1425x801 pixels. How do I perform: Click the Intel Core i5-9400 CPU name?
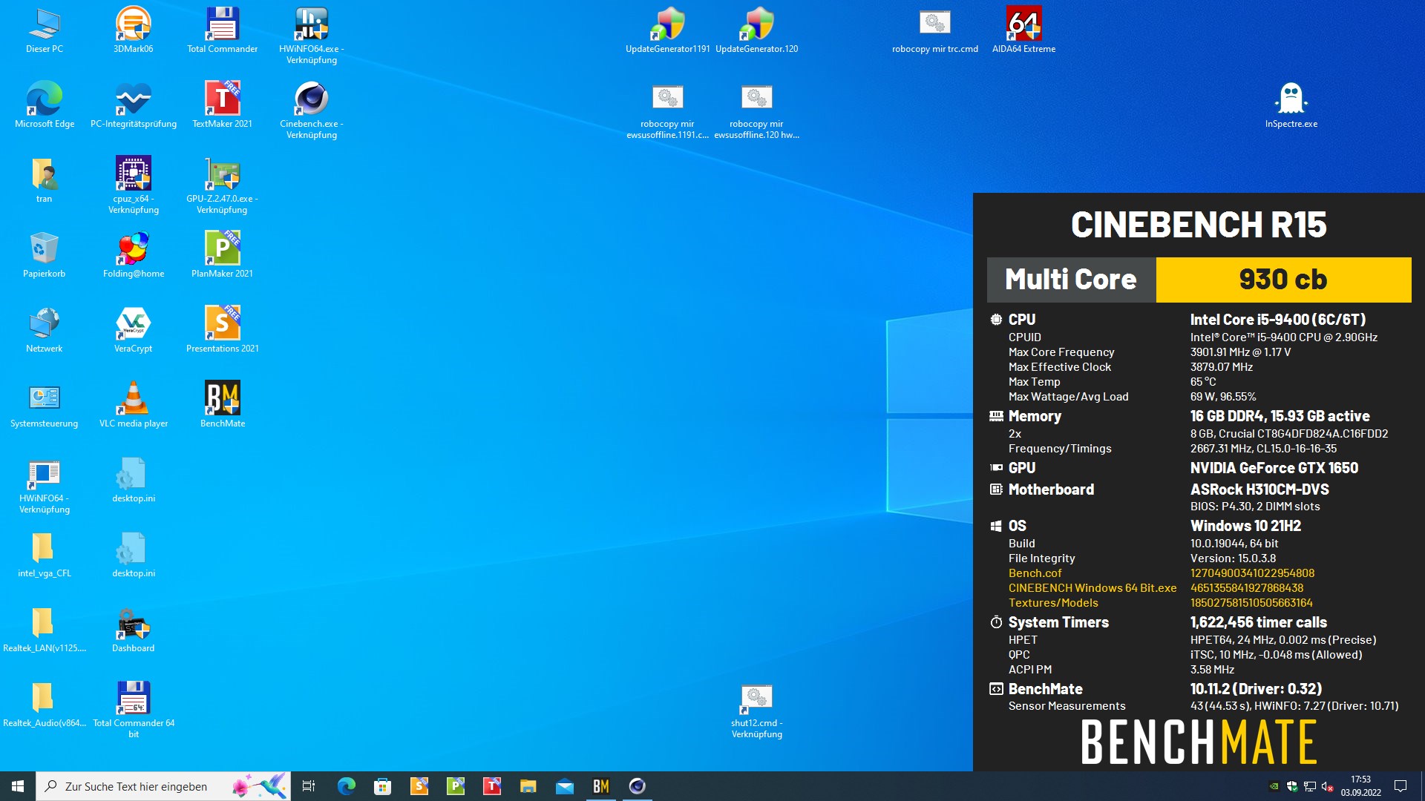(1278, 320)
